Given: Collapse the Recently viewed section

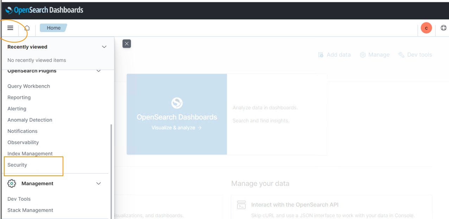Looking at the screenshot, I should [x=104, y=47].
